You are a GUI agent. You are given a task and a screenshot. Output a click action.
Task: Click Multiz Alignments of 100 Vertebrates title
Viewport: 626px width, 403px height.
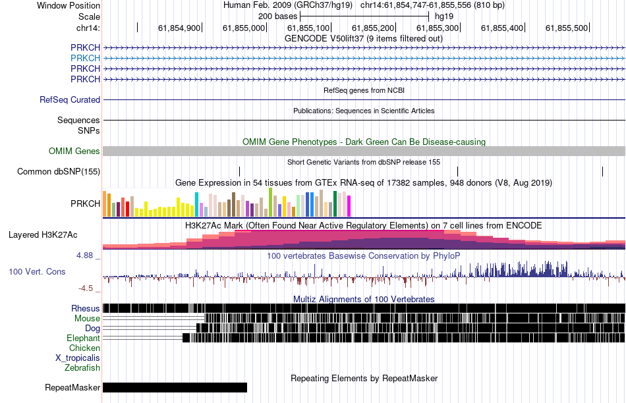tap(364, 299)
